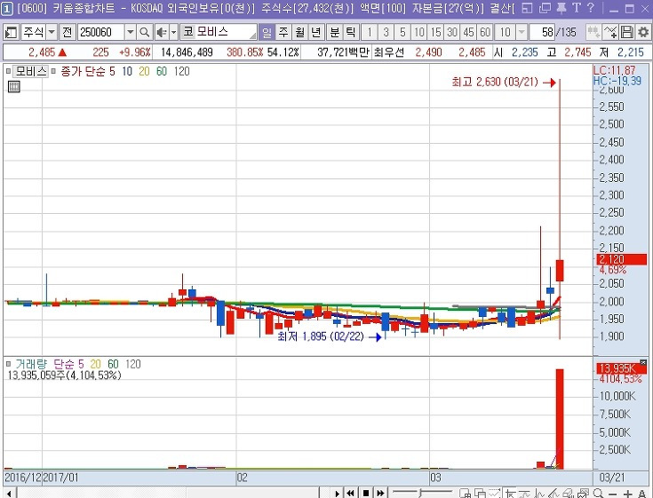Screen dimensions: 653x498
Task: Open the chart settings gear icon
Action: click(643, 32)
